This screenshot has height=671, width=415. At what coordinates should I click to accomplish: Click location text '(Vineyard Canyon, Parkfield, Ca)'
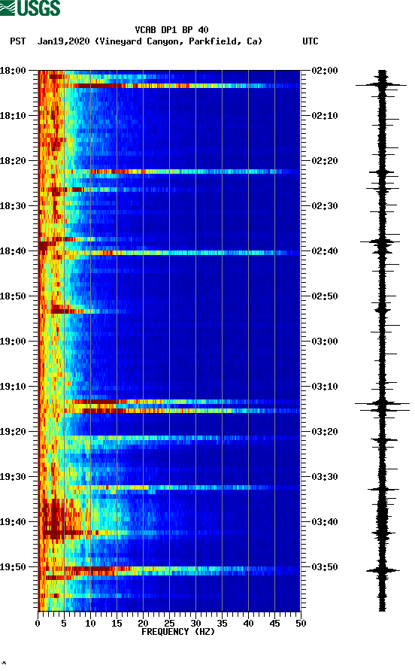[x=178, y=41]
